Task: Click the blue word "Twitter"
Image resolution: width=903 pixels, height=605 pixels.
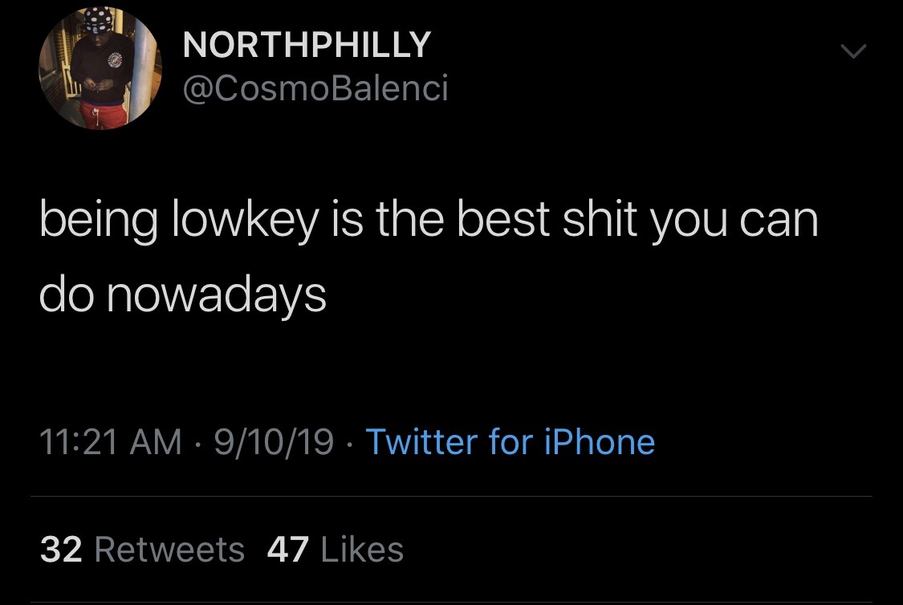Action: (x=421, y=441)
